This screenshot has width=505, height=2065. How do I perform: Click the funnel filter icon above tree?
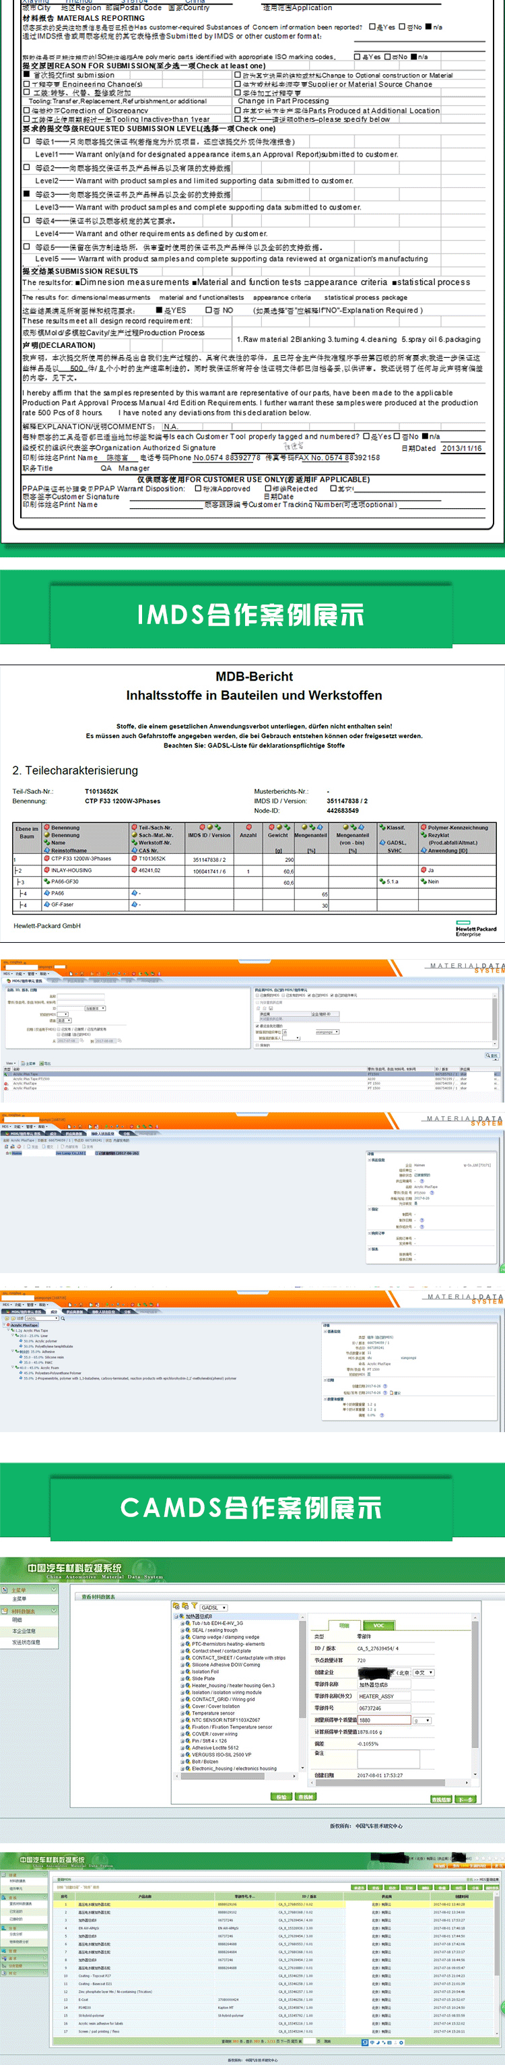pos(194,1607)
